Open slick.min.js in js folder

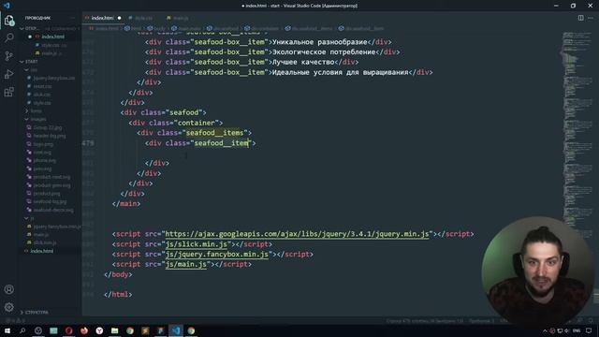click(x=44, y=243)
